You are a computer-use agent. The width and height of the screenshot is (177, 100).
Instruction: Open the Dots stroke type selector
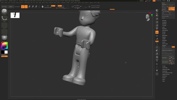point(4,18)
